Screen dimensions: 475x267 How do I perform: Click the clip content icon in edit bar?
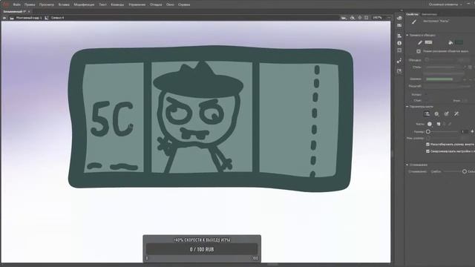click(x=367, y=18)
